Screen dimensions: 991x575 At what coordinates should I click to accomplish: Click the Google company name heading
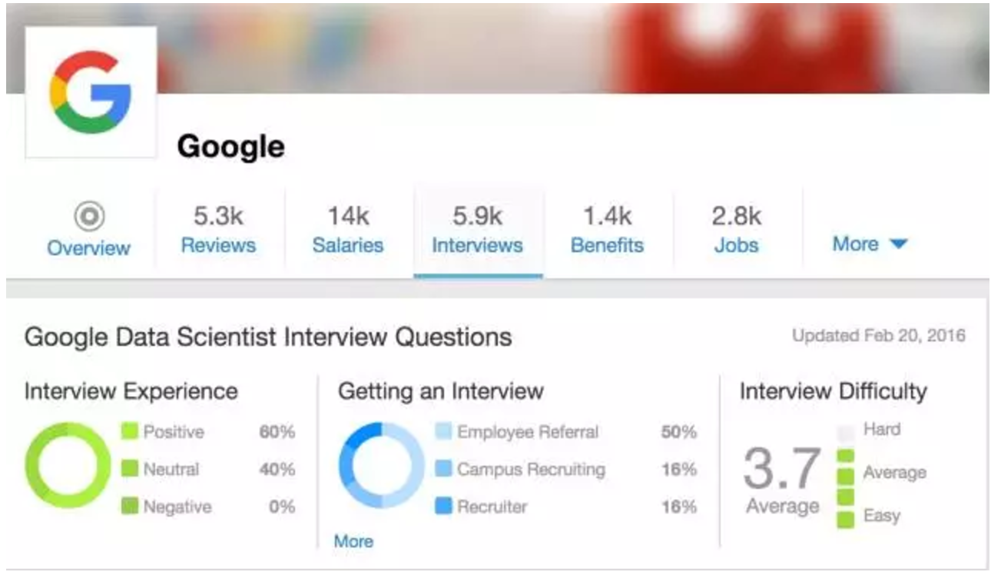point(230,146)
